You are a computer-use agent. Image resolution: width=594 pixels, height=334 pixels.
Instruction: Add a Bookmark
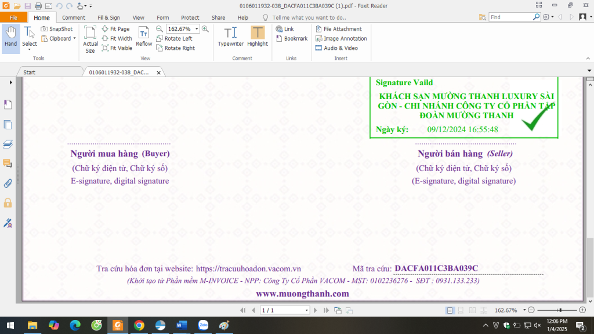tap(292, 39)
